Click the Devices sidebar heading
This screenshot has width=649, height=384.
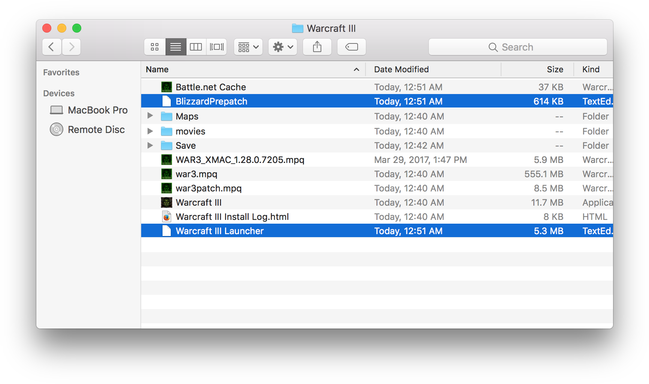coord(59,93)
